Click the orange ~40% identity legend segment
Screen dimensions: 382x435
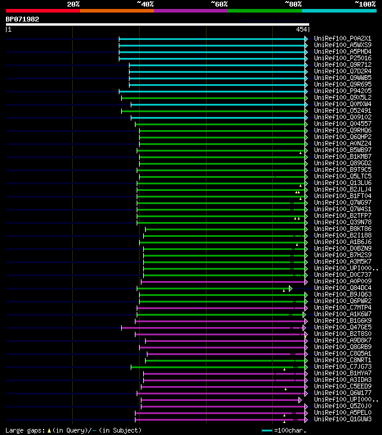tap(117, 11)
